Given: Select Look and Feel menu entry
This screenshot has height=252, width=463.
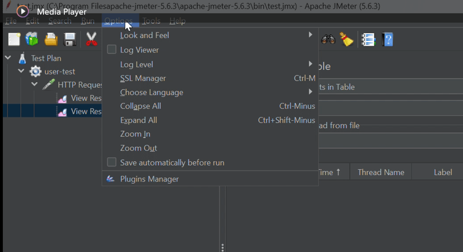Looking at the screenshot, I should [x=210, y=35].
